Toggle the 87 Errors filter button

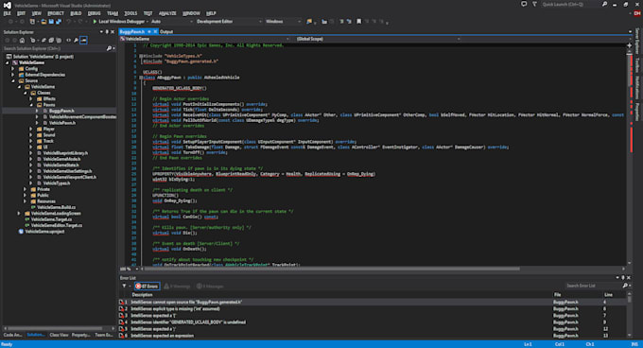click(148, 287)
